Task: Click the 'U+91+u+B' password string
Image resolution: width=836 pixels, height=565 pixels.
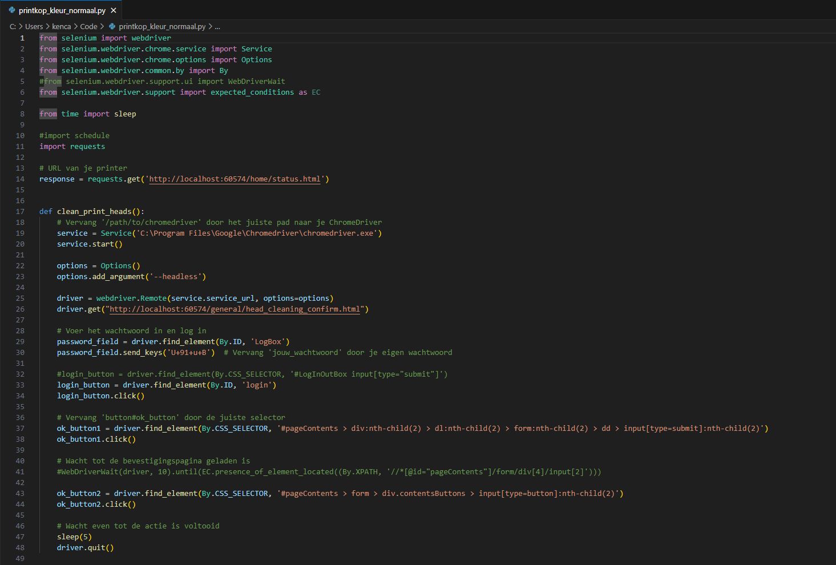Action: pyautogui.click(x=189, y=353)
